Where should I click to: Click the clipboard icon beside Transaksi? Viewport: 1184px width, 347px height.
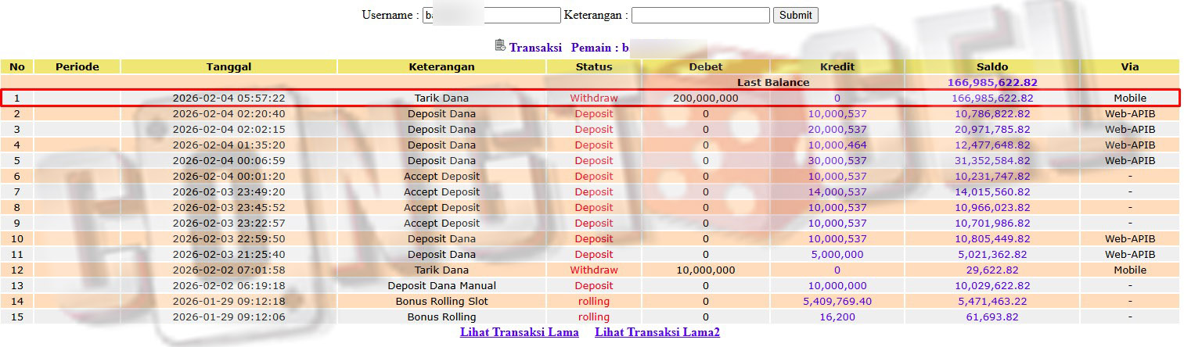[x=500, y=45]
